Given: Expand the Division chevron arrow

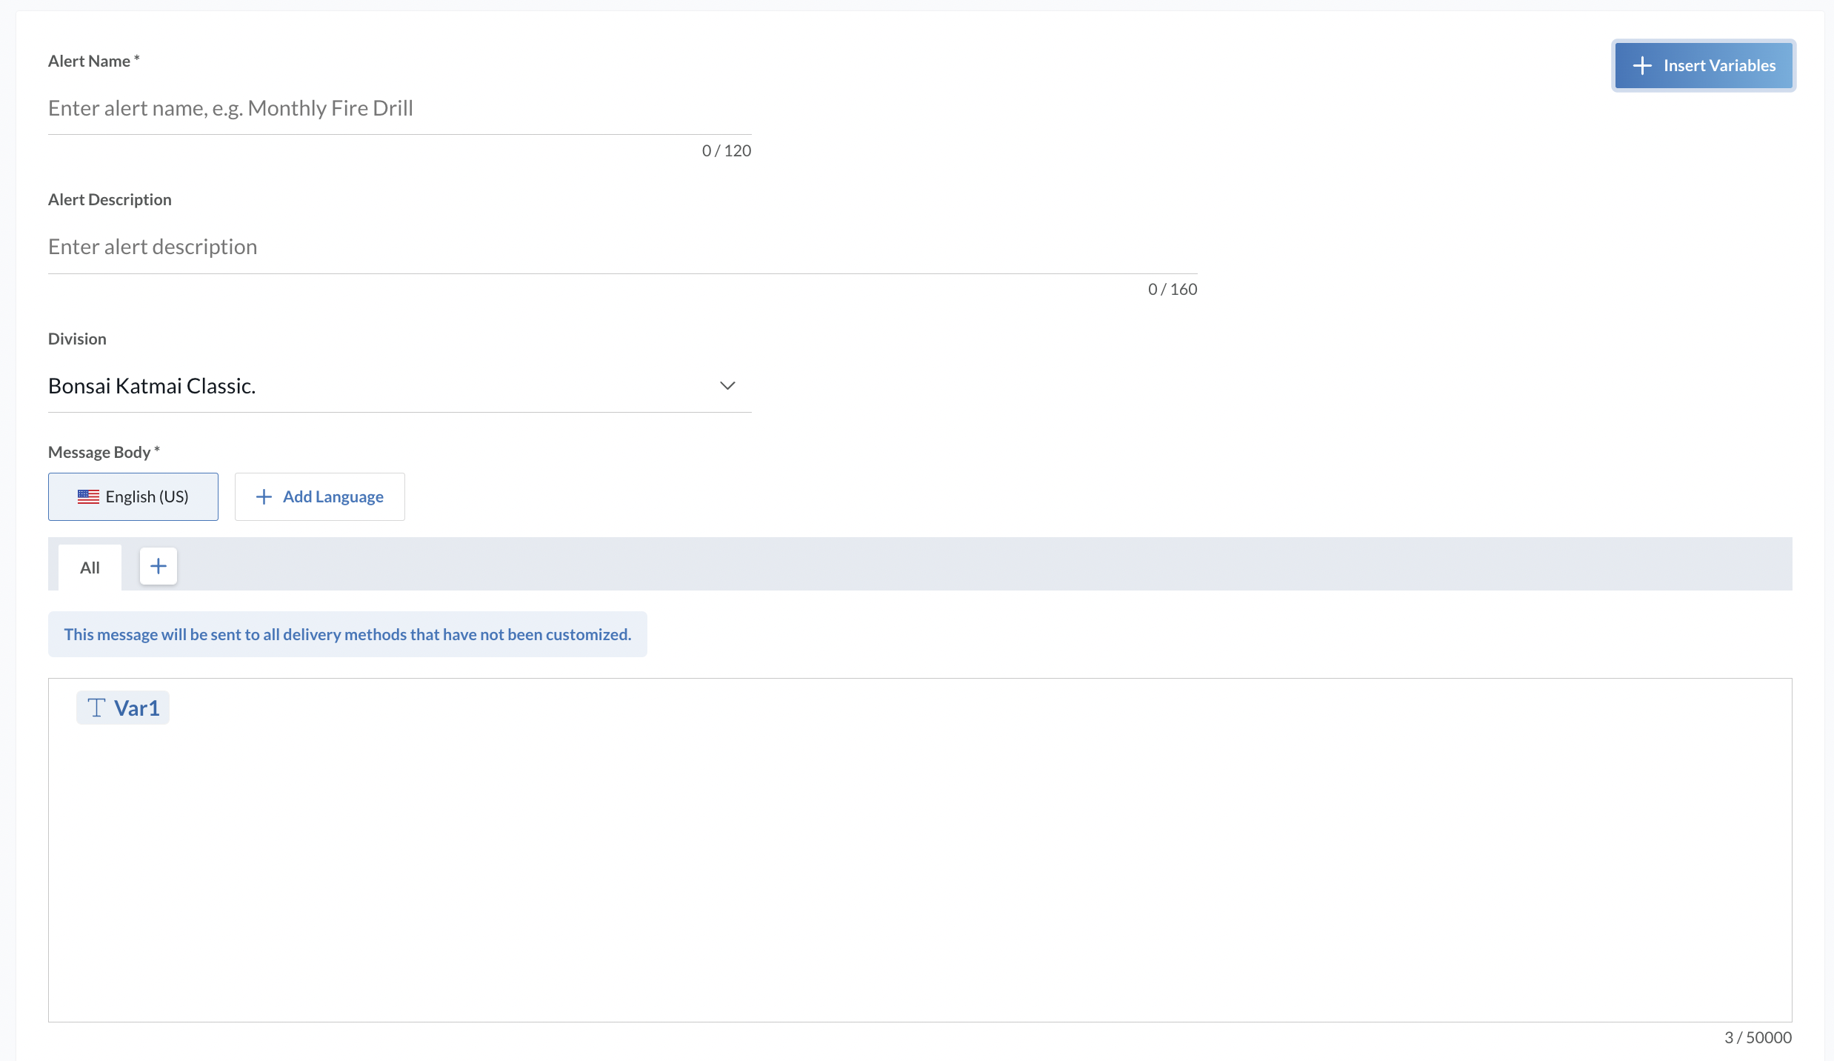Looking at the screenshot, I should click(x=727, y=385).
